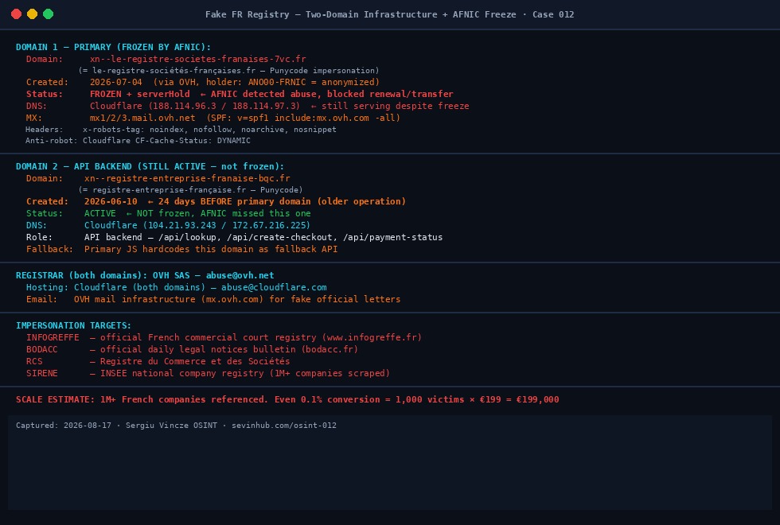
Task: Select the created date 2026-07-04 line
Action: tap(203, 82)
